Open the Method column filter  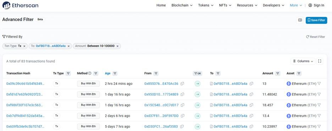(96, 73)
